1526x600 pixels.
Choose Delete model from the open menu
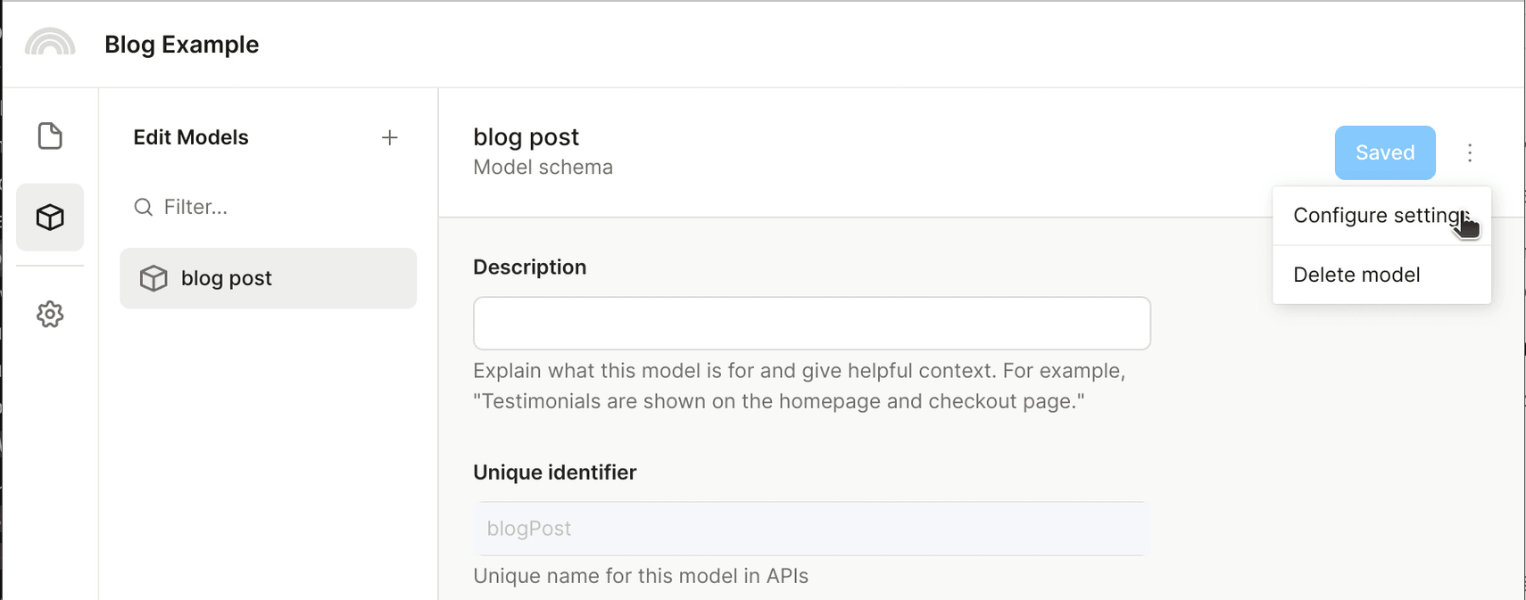(x=1356, y=275)
